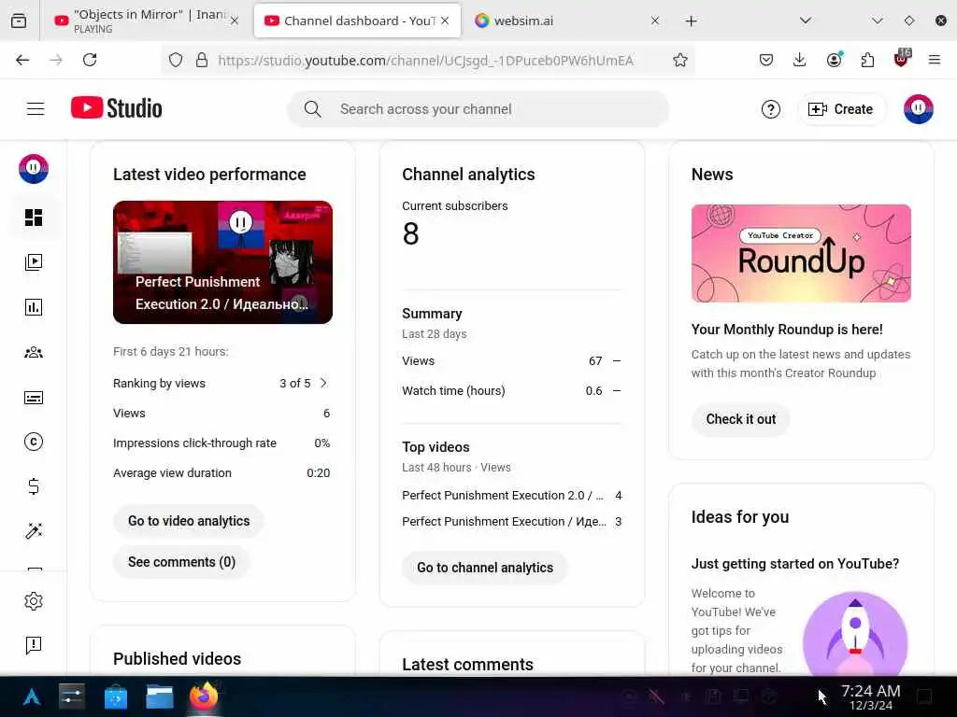
Task: Open the account avatar in the Studio header
Action: (x=919, y=109)
